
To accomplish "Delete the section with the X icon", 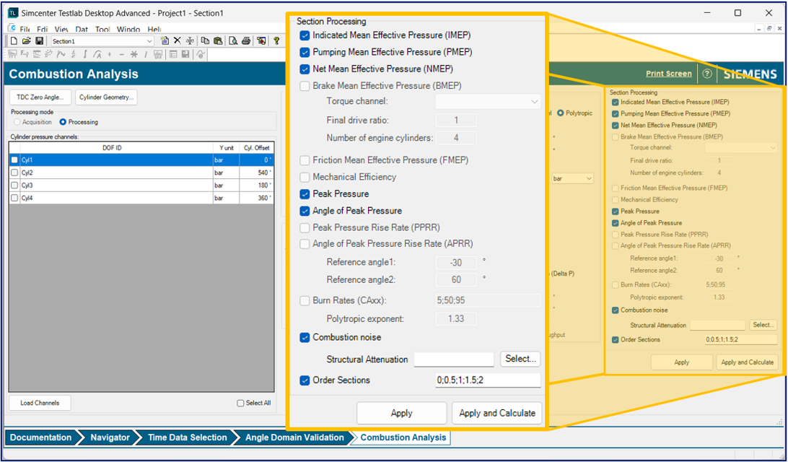I will [x=177, y=41].
